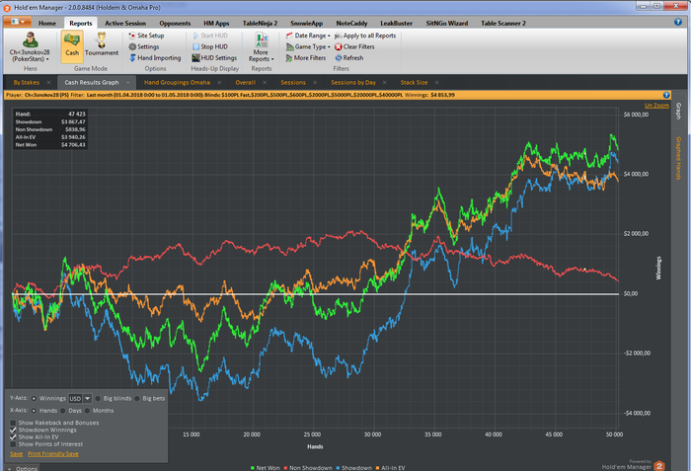Expand hero name Ch<3snokov28 dropdown arrow
Screen dimensions: 691x471
pos(47,59)
